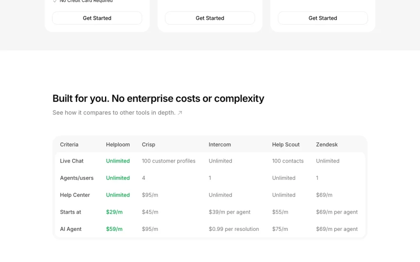420x262 pixels.
Task: Click the Helploom column header
Action: point(118,145)
